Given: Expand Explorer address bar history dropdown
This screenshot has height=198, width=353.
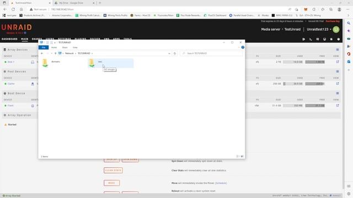Looking at the screenshot, I should [x=169, y=53].
